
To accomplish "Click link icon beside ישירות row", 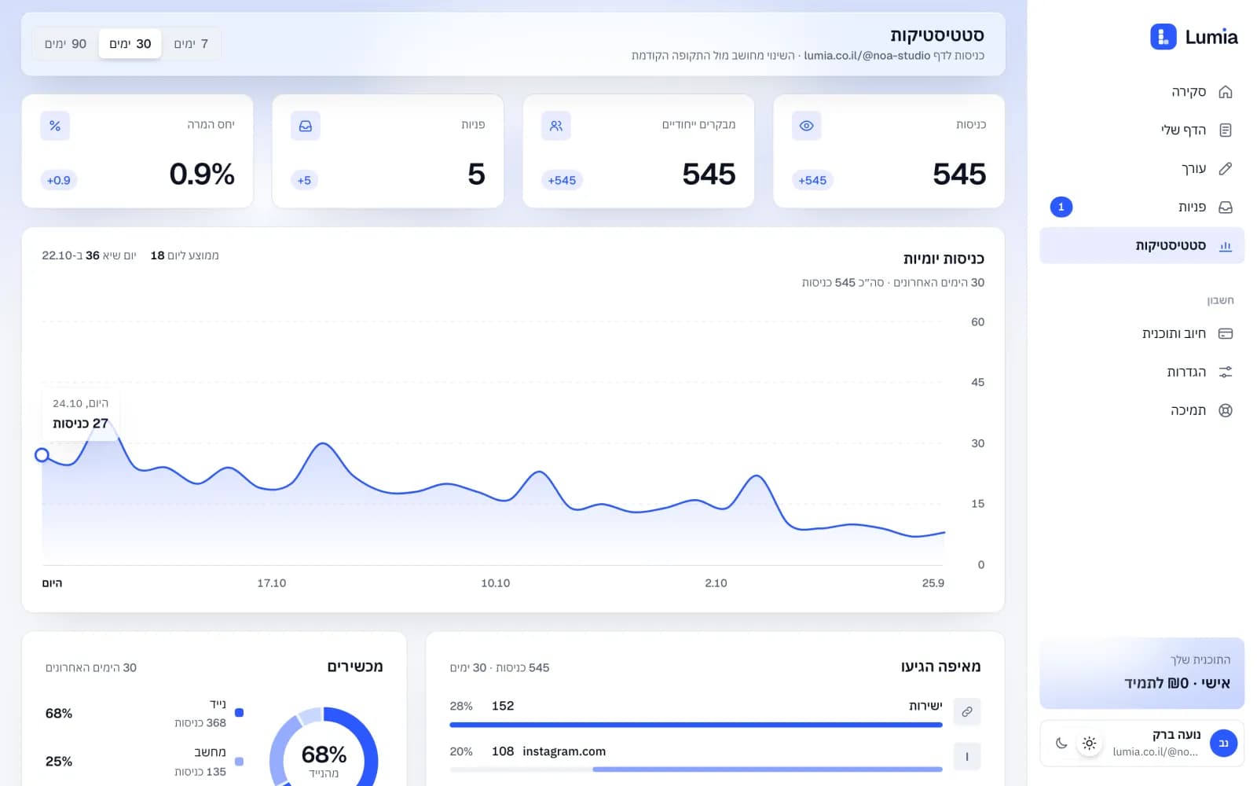I will pyautogui.click(x=966, y=711).
